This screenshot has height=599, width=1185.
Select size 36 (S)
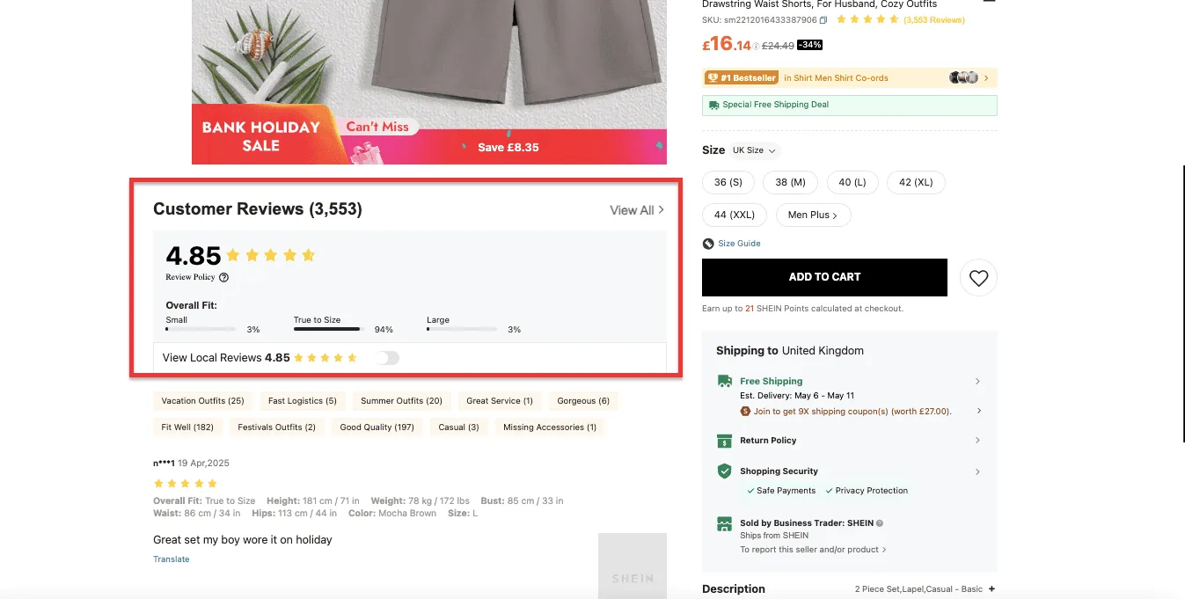pos(728,182)
